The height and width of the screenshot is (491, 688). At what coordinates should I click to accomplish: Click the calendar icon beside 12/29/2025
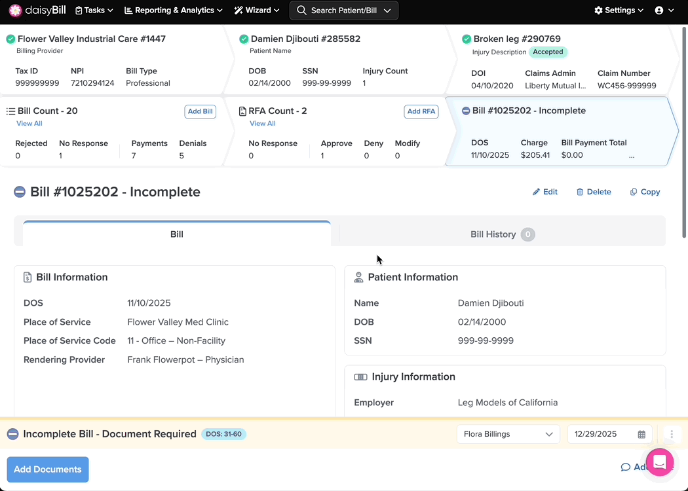641,434
